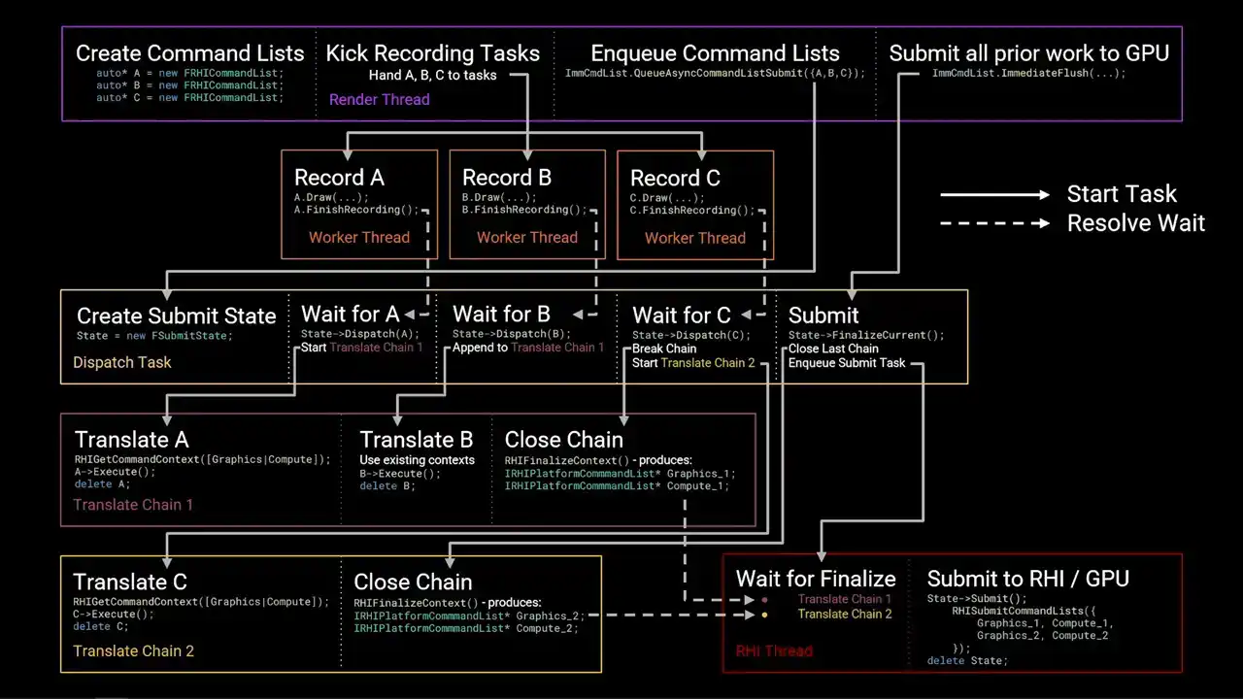Select the Wait for Finalize heading
The image size is (1243, 699).
tap(815, 579)
